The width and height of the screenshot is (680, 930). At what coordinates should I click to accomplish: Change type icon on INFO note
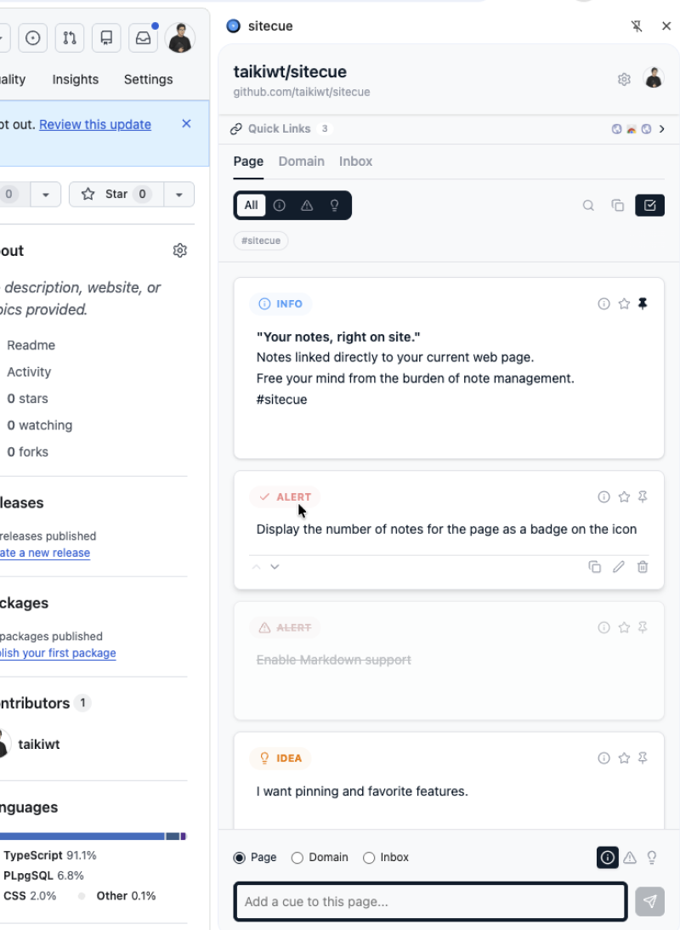603,303
